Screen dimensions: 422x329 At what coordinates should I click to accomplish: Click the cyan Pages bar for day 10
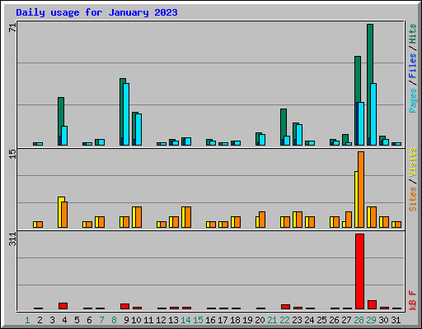138,129
